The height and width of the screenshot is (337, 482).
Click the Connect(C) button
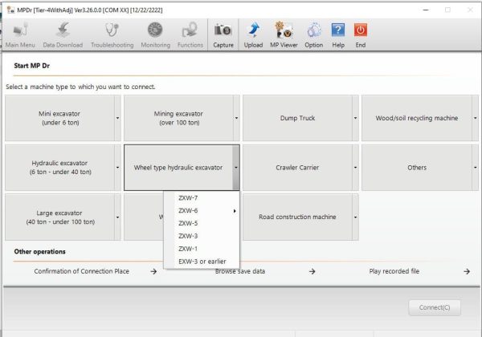(435, 307)
